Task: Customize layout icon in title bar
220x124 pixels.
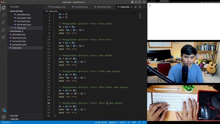Action: coord(144,2)
